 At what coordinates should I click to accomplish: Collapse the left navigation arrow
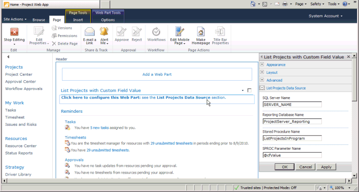[x=8, y=56]
